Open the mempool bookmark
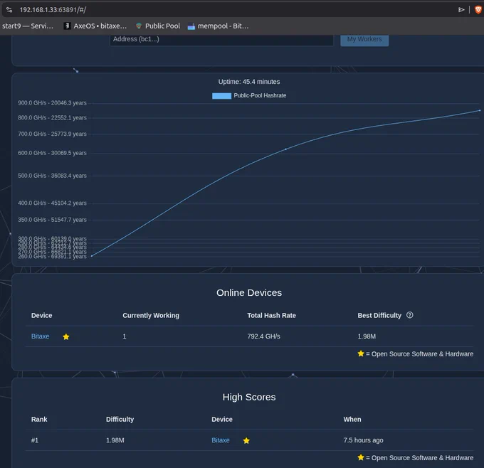The width and height of the screenshot is (484, 468). pyautogui.click(x=218, y=26)
